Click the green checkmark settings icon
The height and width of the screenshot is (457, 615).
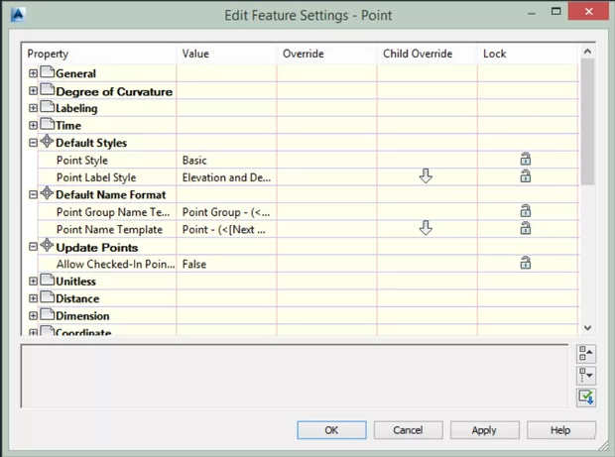point(585,398)
